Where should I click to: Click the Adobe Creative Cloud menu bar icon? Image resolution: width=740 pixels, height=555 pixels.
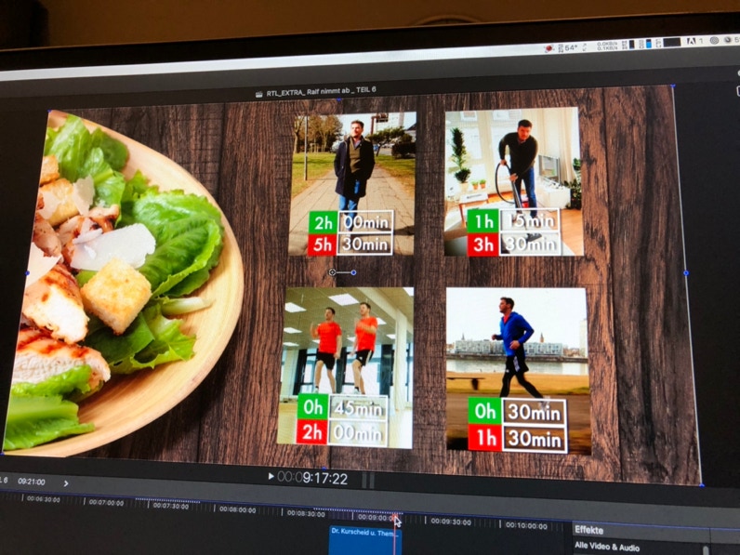[694, 42]
